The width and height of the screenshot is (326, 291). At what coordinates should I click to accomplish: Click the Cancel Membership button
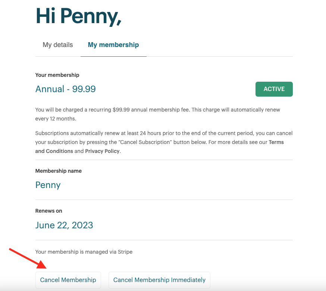coord(68,280)
